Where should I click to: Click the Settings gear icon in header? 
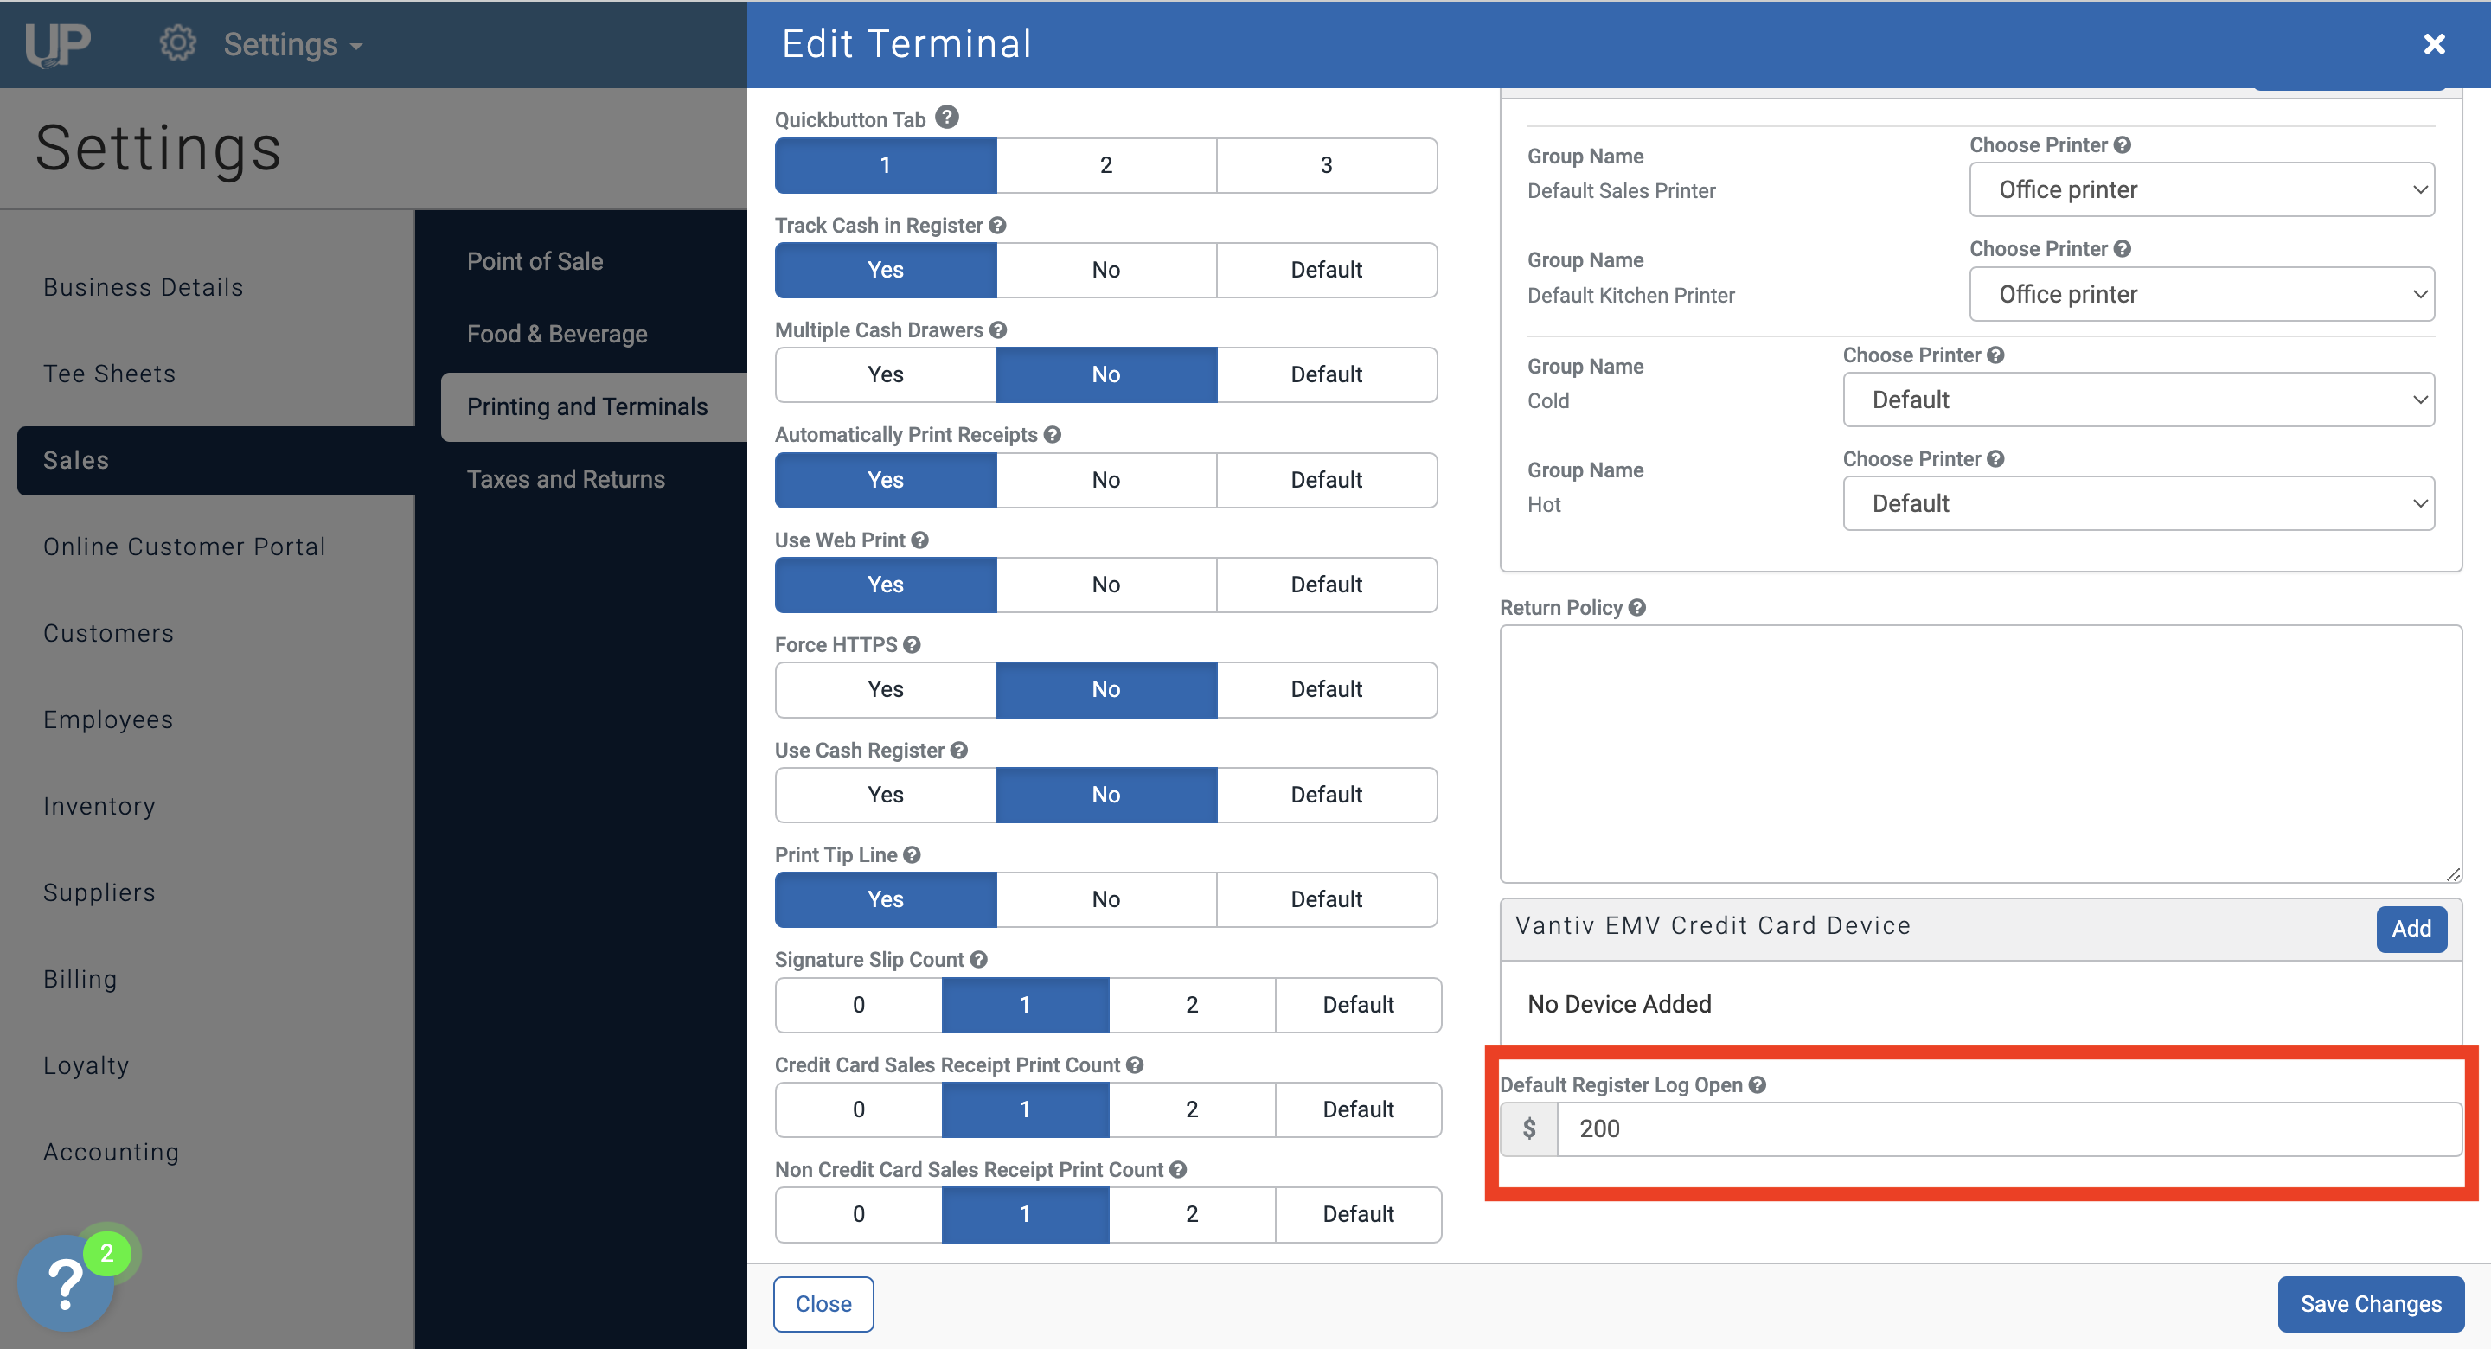[x=177, y=43]
